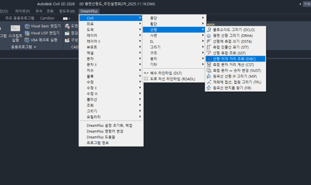Click Visual LISP 편집기 button label
The height and width of the screenshot is (185, 311).
click(x=45, y=33)
